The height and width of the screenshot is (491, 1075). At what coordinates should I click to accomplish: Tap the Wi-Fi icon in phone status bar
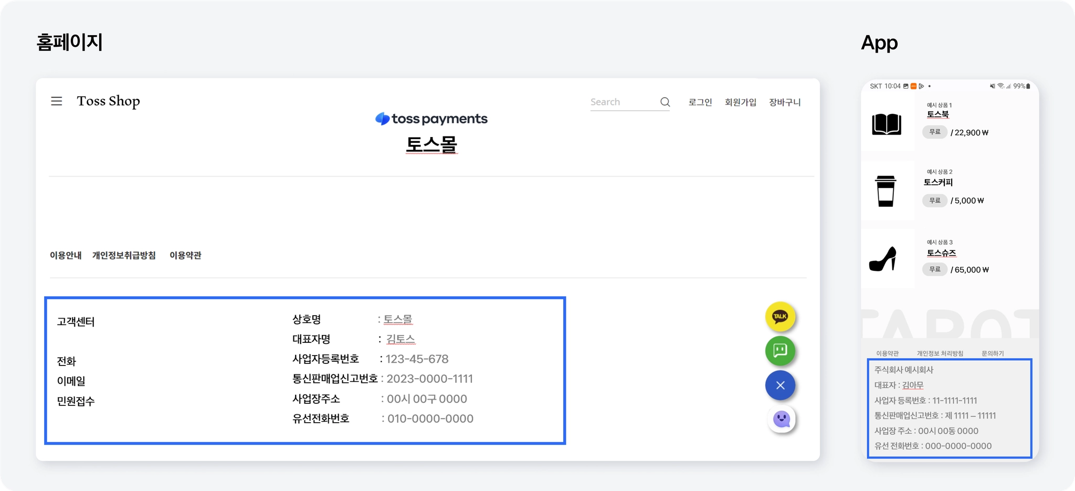tap(1001, 86)
